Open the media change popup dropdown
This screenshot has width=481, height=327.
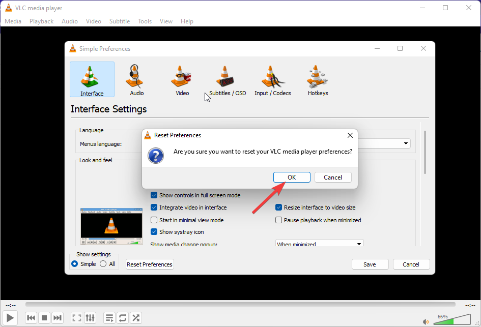click(319, 243)
